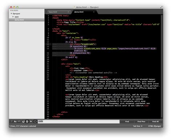Click line number 28 in the gutter
The image size is (172, 140).
pos(48,79)
